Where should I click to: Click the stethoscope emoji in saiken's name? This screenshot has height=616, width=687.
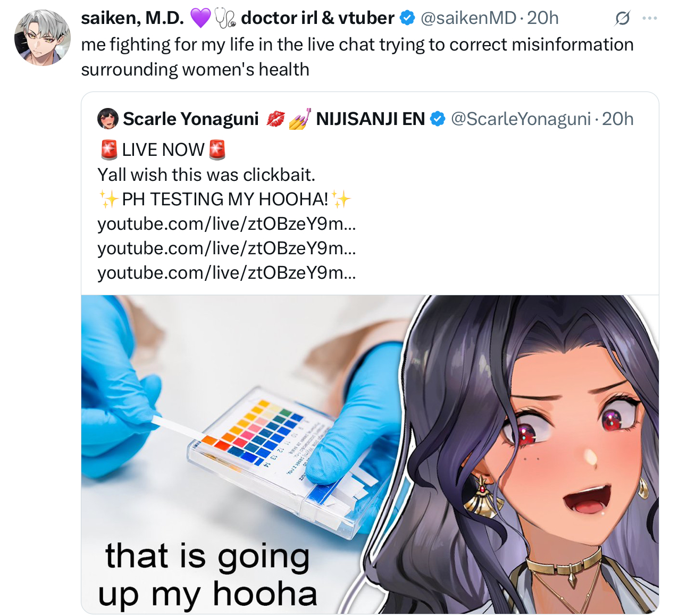pos(225,19)
